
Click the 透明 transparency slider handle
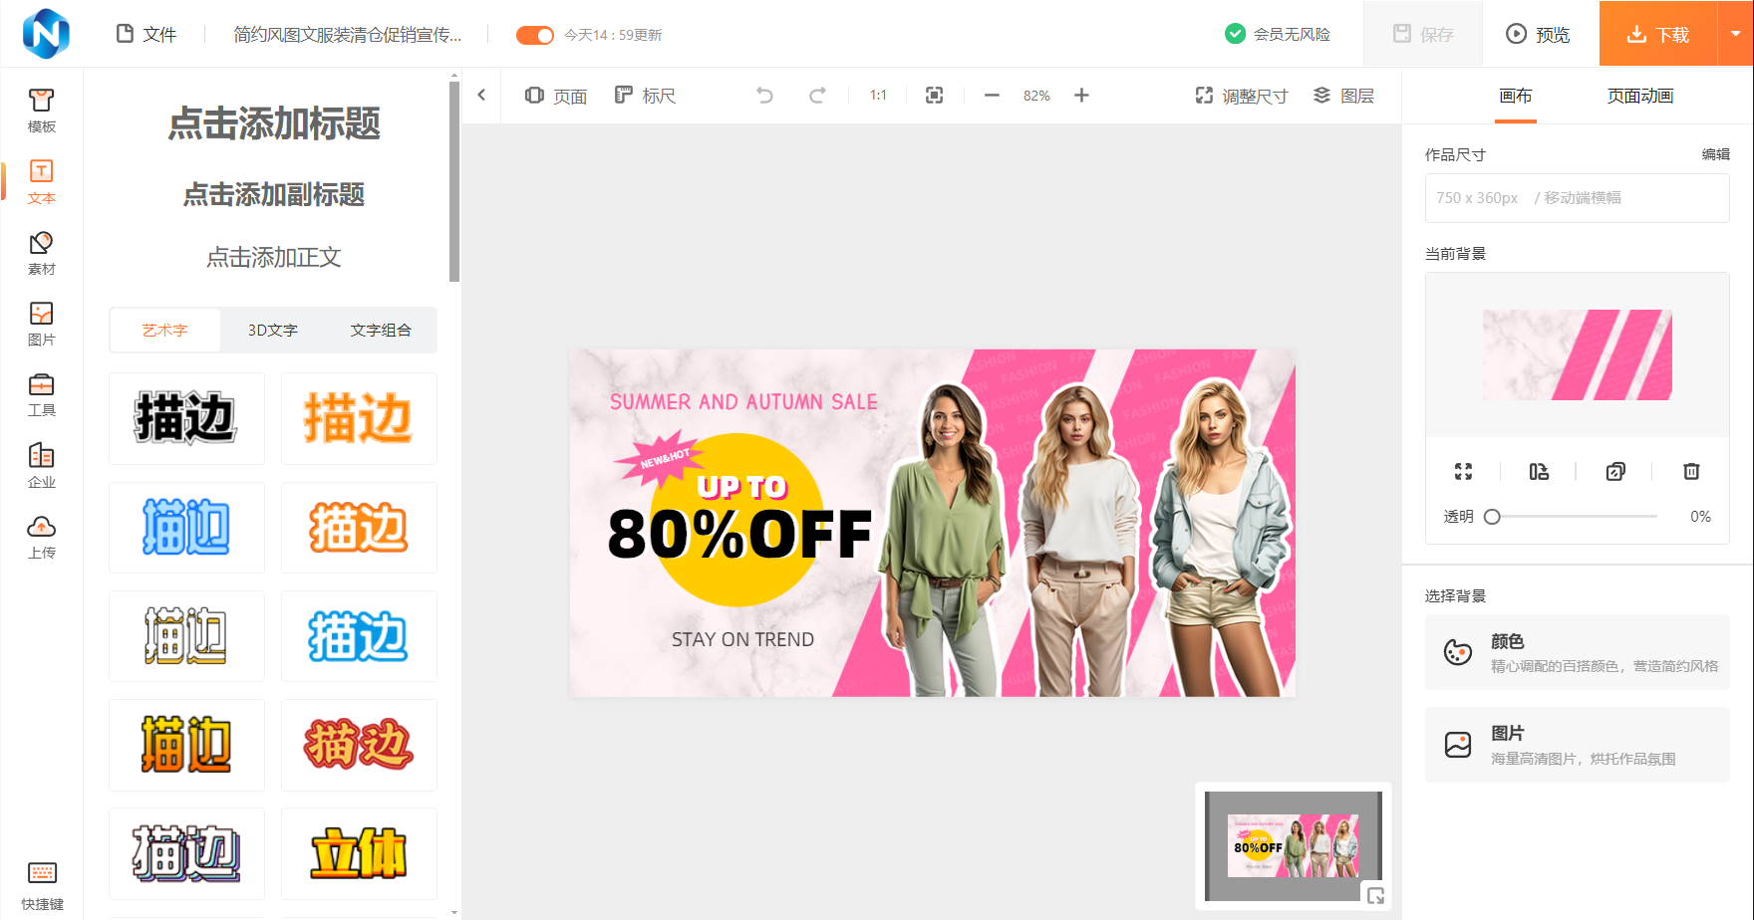tap(1492, 517)
